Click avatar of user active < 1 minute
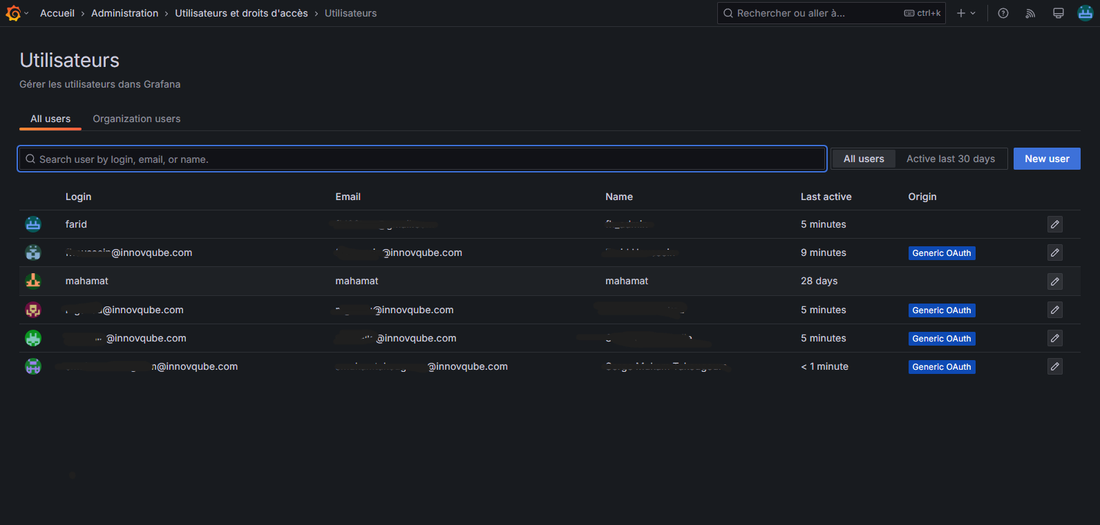Image resolution: width=1100 pixels, height=525 pixels. tap(33, 366)
